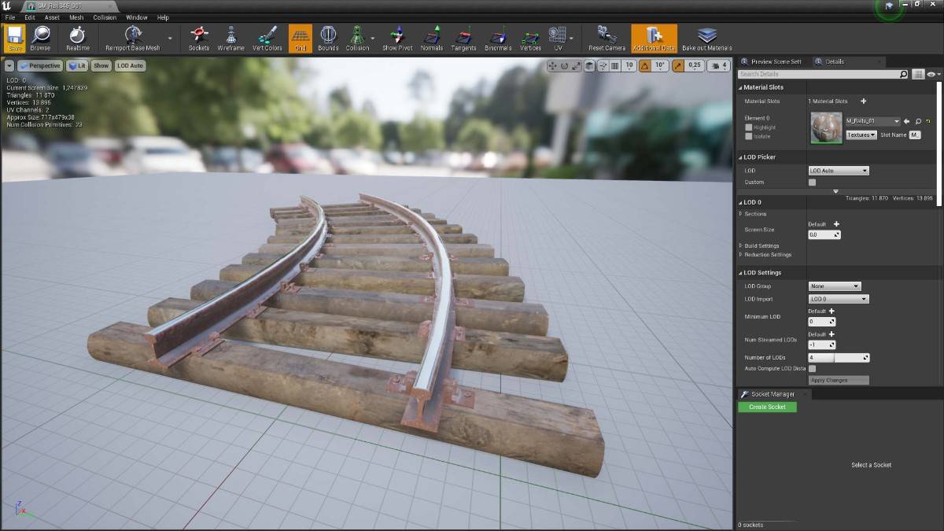
Task: Reset the viewport camera
Action: click(x=607, y=37)
